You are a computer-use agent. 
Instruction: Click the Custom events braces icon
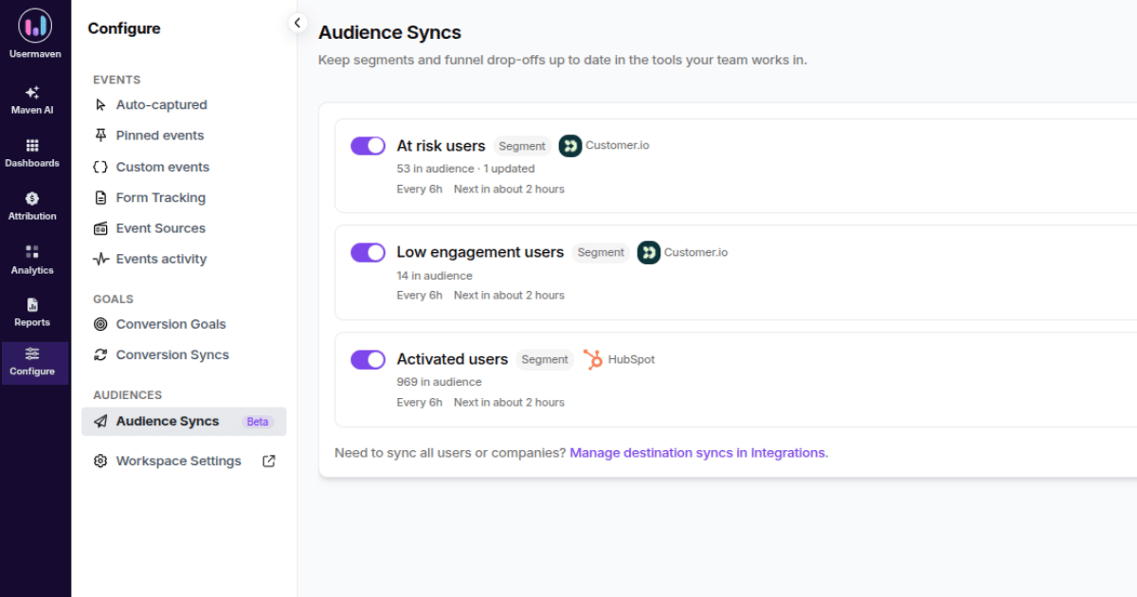pos(100,167)
